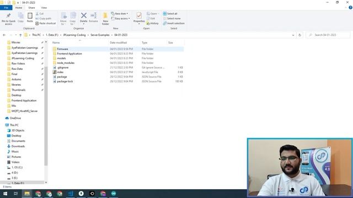Switch to the Share ribbon tab

pos(31,8)
